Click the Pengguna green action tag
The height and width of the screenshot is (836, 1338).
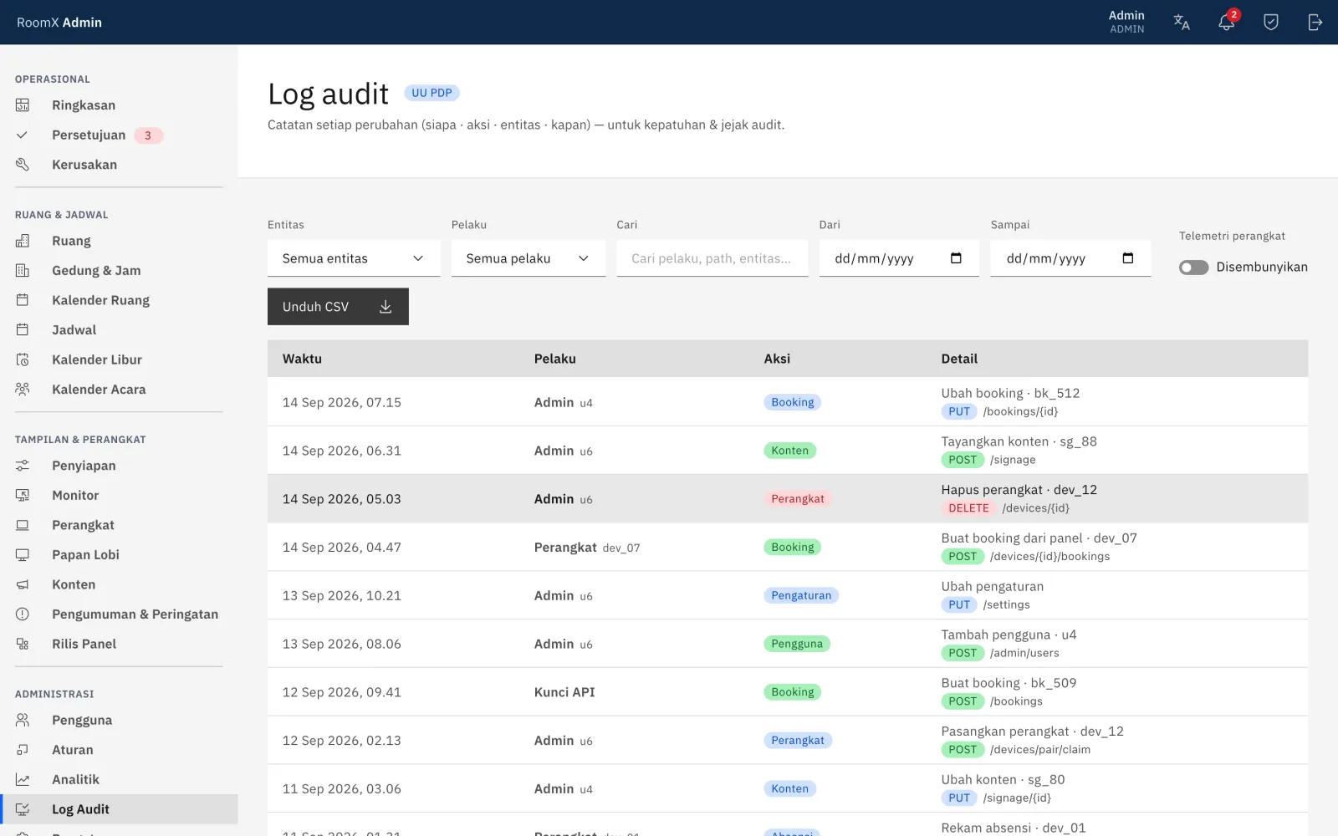797,644
